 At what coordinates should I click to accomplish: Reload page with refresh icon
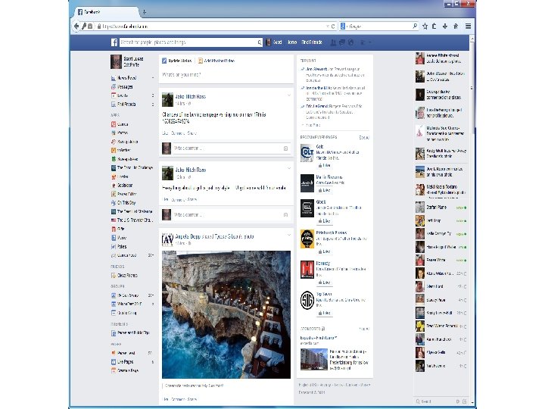click(x=332, y=27)
